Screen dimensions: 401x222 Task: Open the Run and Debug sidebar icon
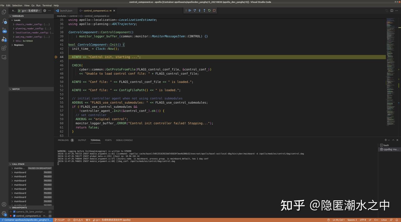click(x=4, y=39)
